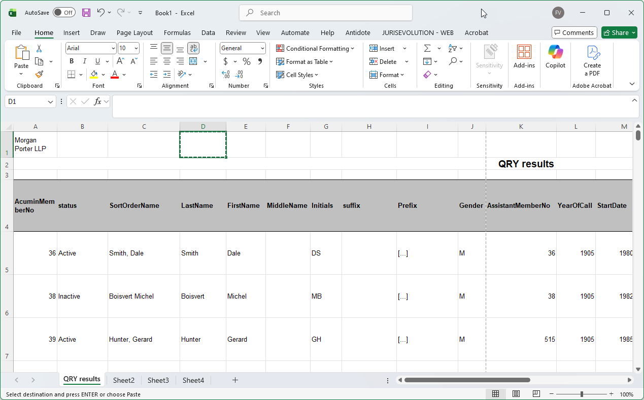Click the Center align icon
Screen dimensions: 644x400
tap(167, 61)
